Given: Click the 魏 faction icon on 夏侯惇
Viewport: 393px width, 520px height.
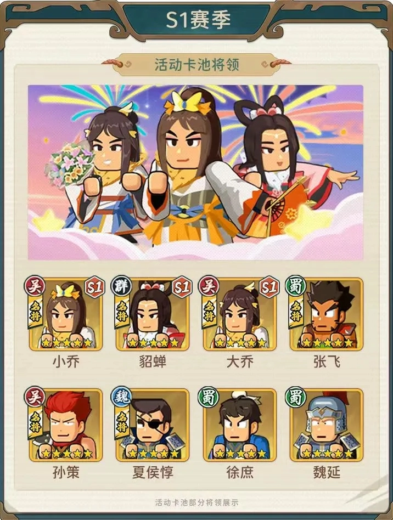Looking at the screenshot, I should click(x=121, y=397).
